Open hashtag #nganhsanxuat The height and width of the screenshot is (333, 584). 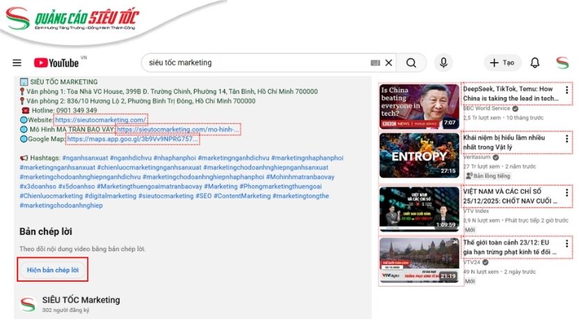(x=85, y=158)
